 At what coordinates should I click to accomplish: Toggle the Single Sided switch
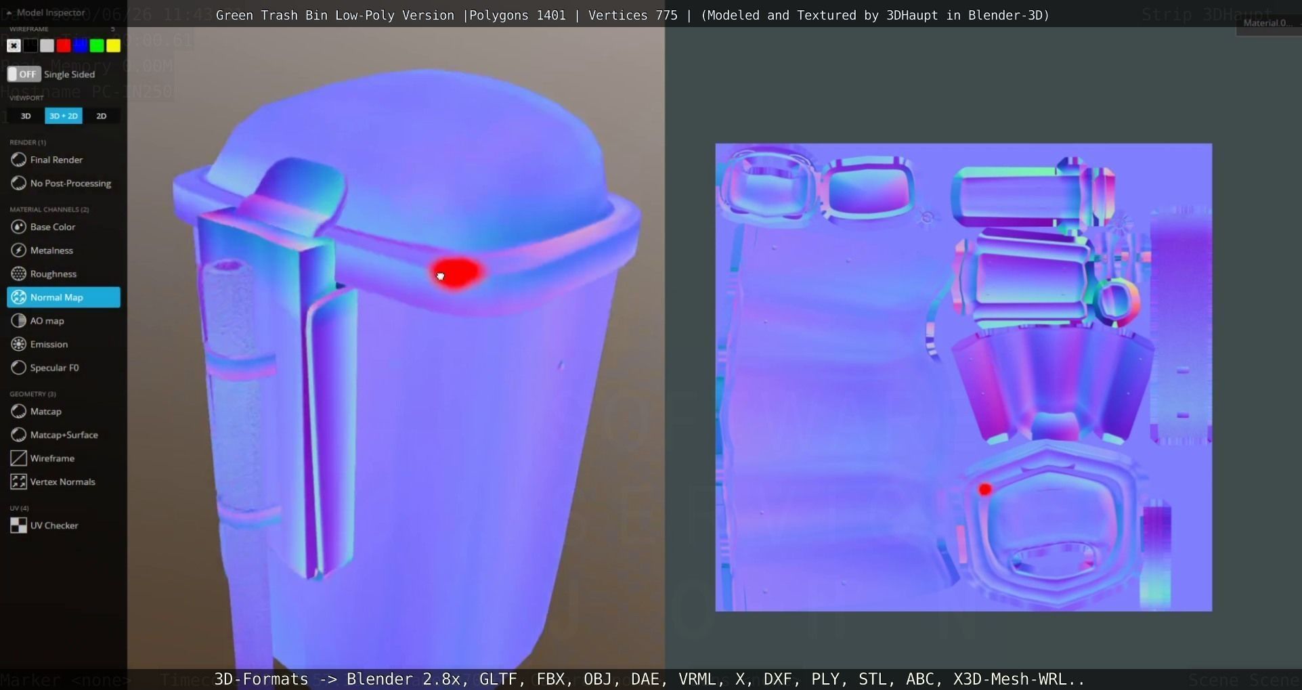pos(24,74)
